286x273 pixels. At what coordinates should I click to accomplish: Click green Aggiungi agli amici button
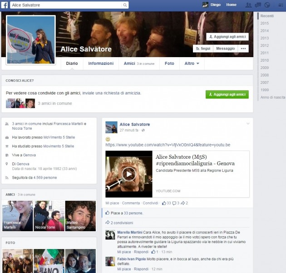point(227,94)
